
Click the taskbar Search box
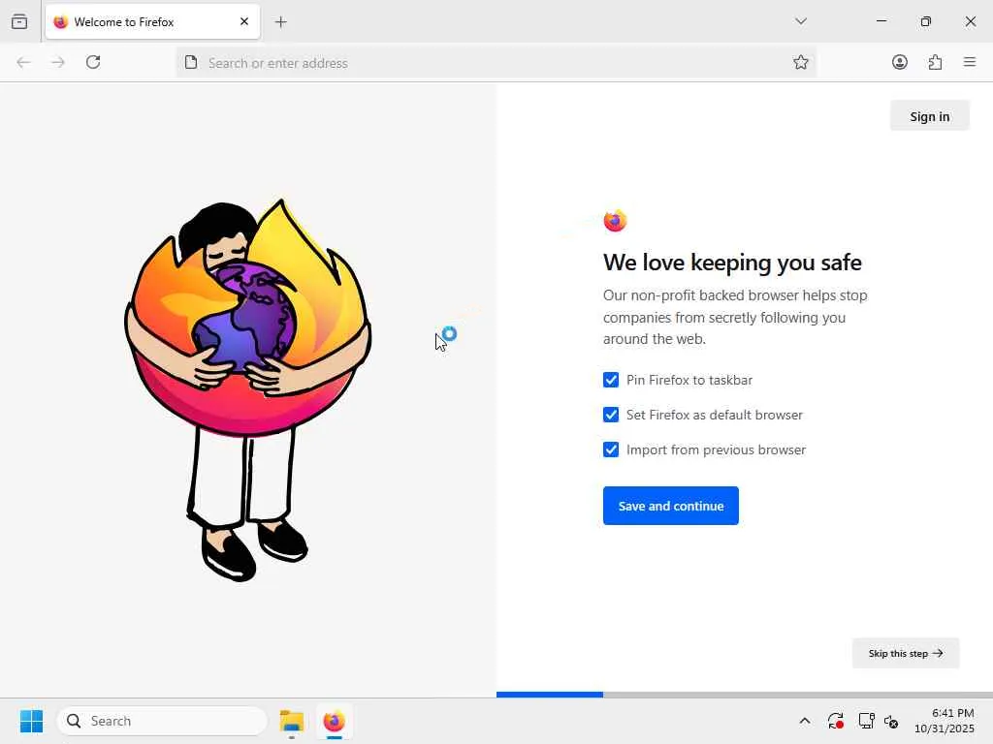coord(162,721)
